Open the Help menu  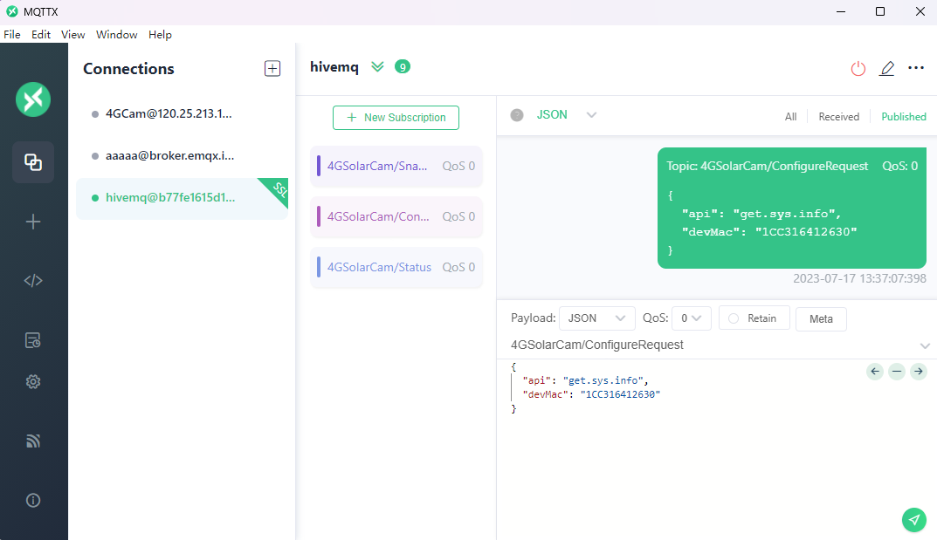[160, 35]
